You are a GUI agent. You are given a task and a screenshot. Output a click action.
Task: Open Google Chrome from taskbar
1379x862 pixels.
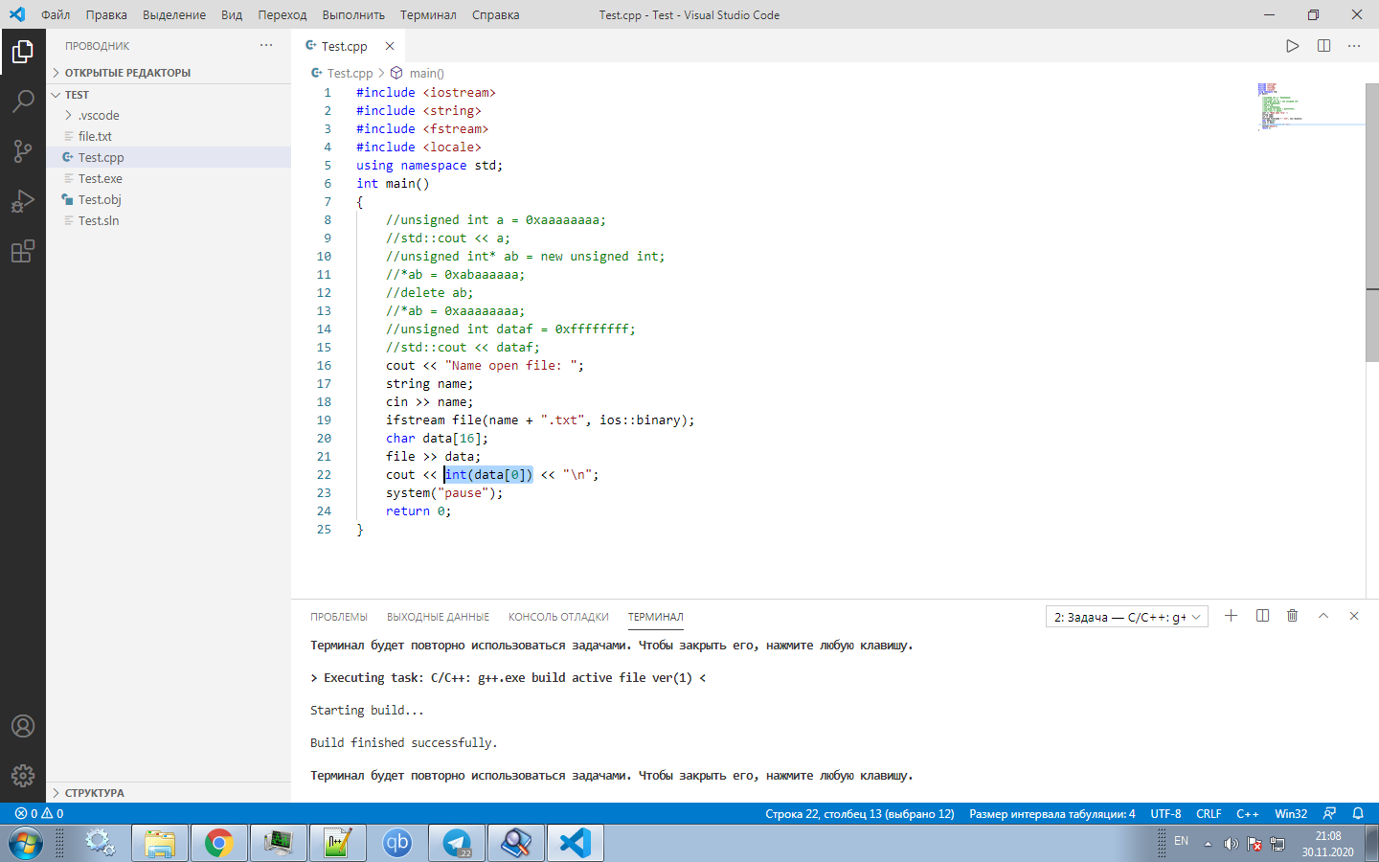click(x=218, y=843)
